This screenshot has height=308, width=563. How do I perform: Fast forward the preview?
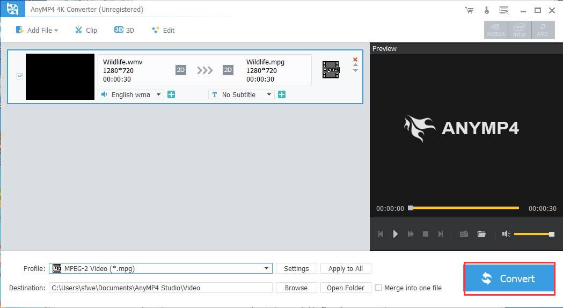tap(411, 234)
